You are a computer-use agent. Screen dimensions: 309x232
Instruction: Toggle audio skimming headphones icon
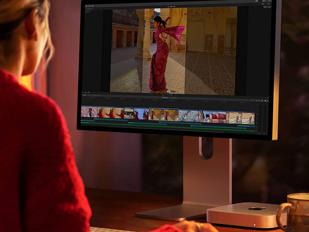[x=256, y=101]
